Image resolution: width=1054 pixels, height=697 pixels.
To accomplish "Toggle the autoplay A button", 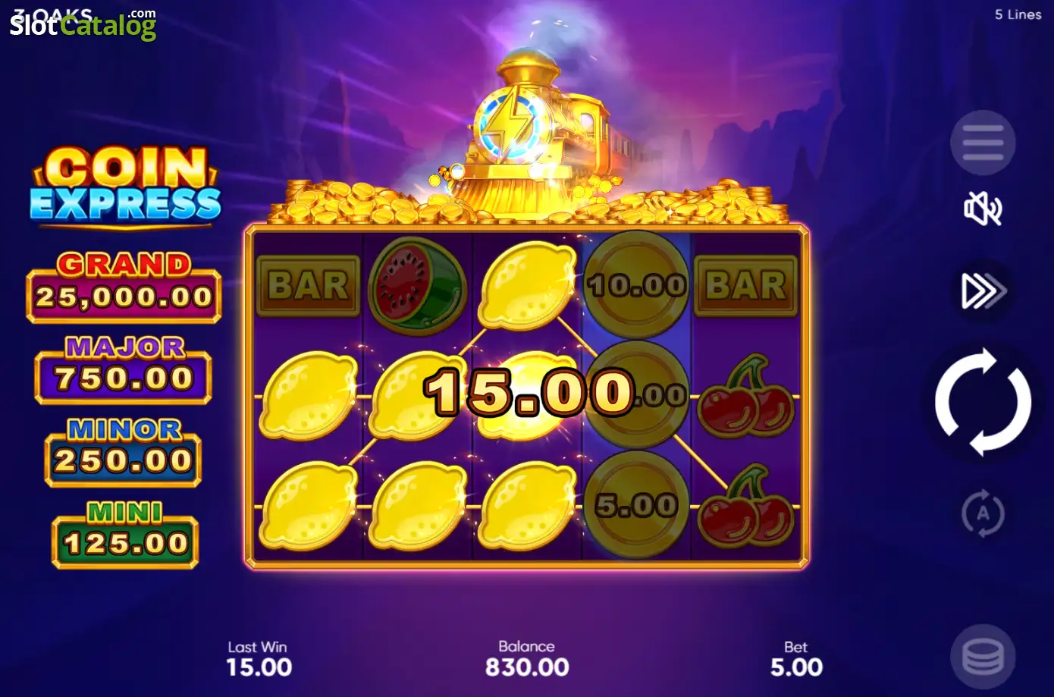I will click(x=983, y=513).
